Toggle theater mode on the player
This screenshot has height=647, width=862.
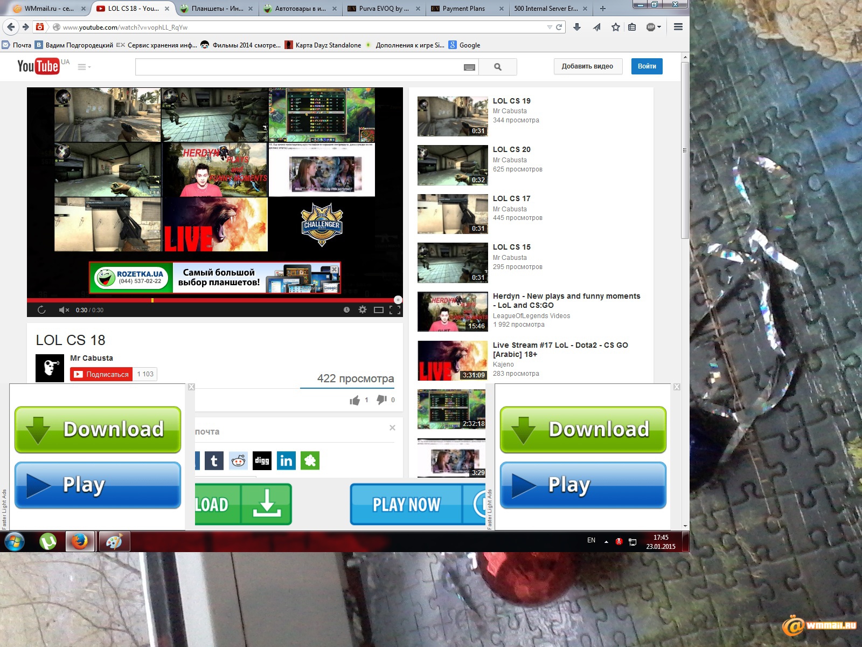click(379, 310)
